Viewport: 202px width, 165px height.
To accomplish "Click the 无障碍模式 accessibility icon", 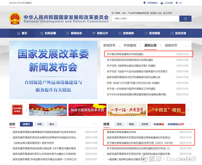I will (x=144, y=3).
